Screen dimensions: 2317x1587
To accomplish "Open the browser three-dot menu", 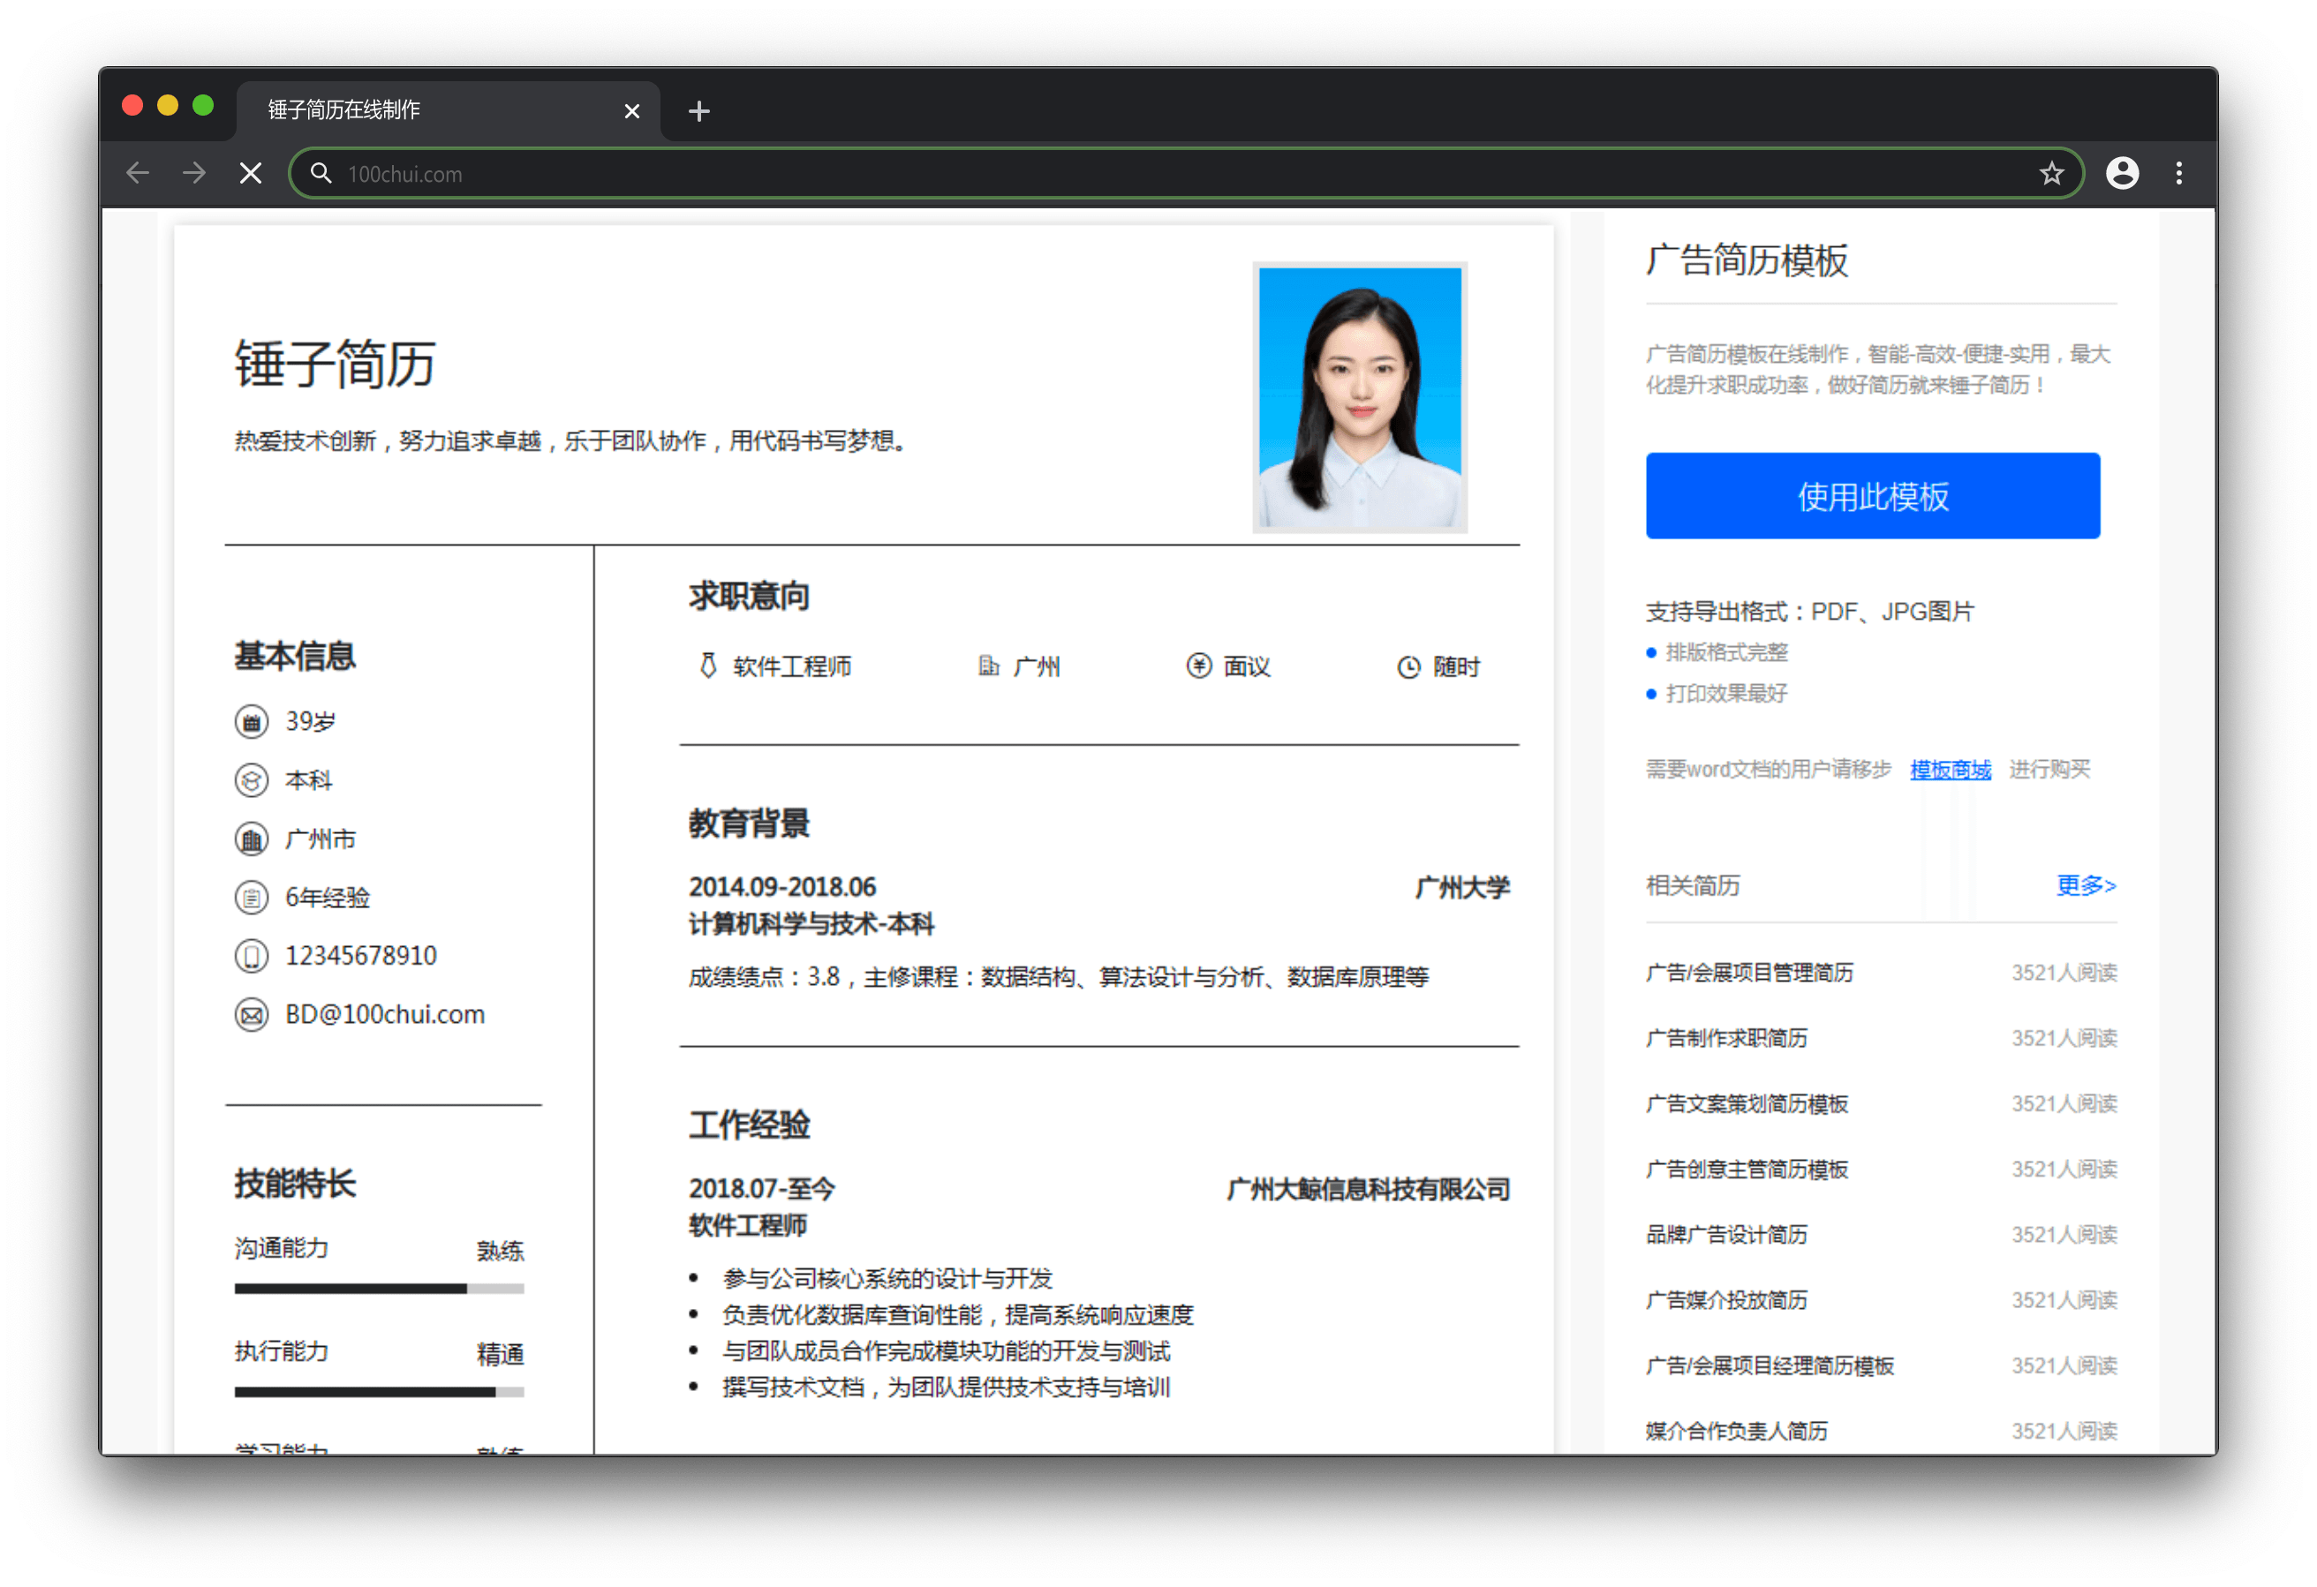I will pyautogui.click(x=2178, y=174).
